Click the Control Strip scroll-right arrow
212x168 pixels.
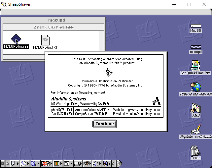[114, 164]
